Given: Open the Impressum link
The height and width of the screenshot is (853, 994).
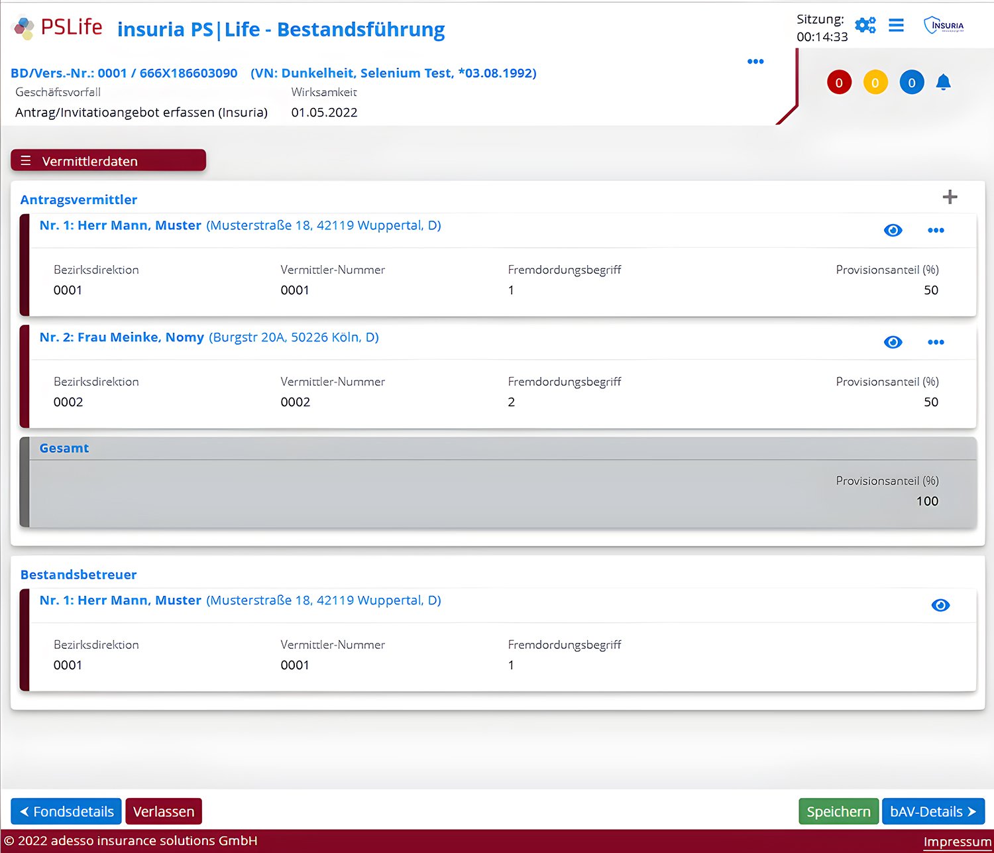Looking at the screenshot, I should (x=958, y=842).
